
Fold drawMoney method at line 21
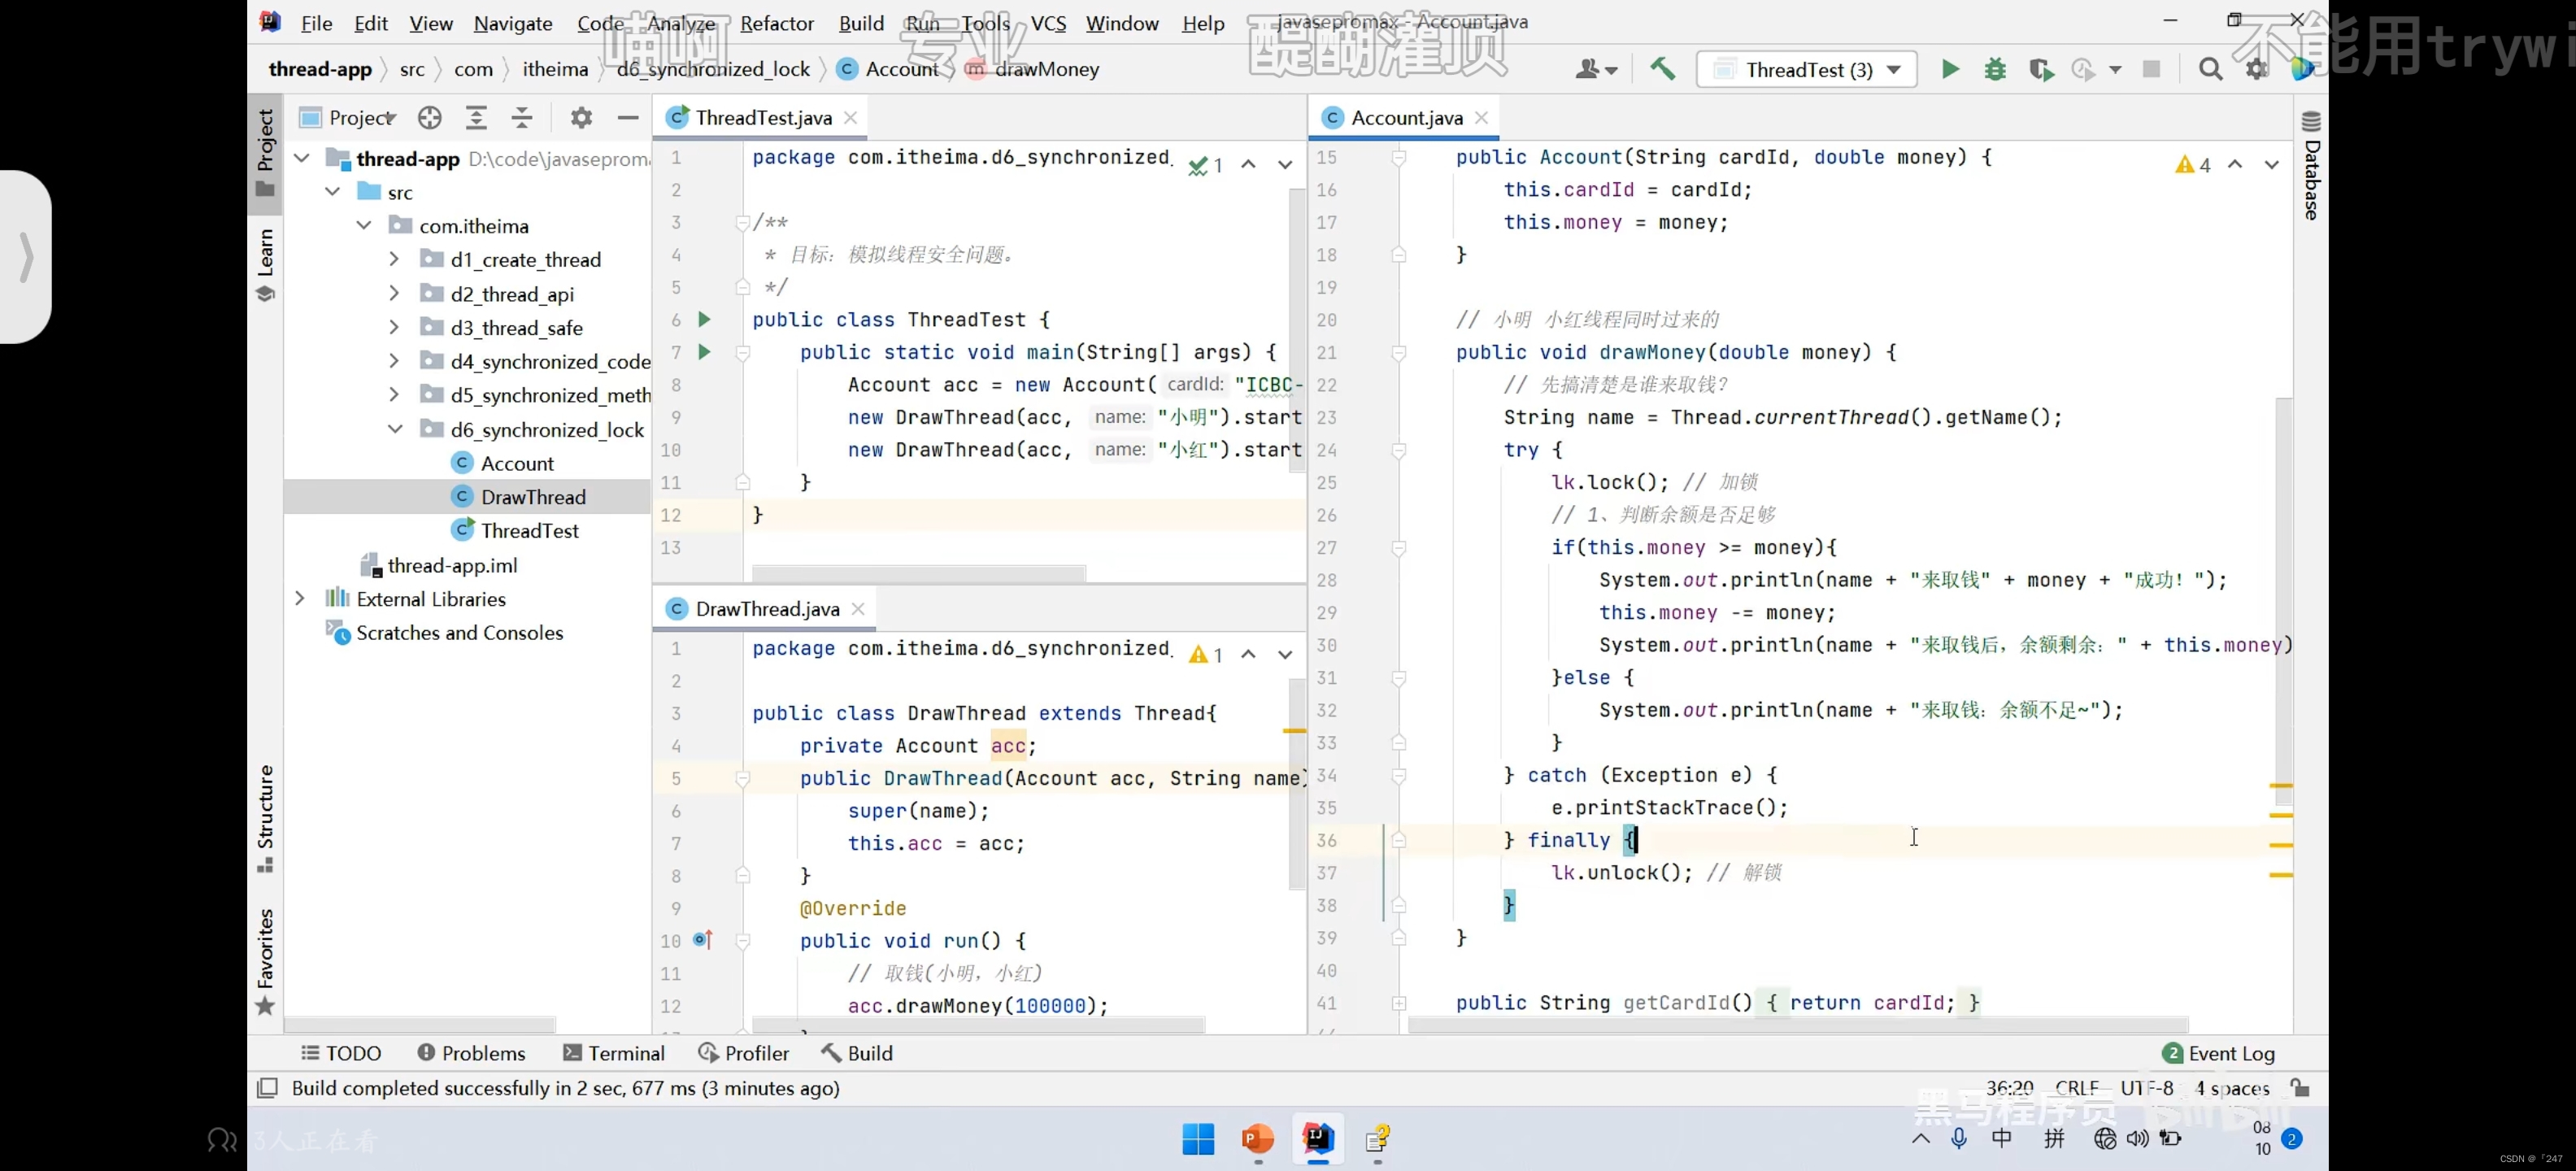1399,352
